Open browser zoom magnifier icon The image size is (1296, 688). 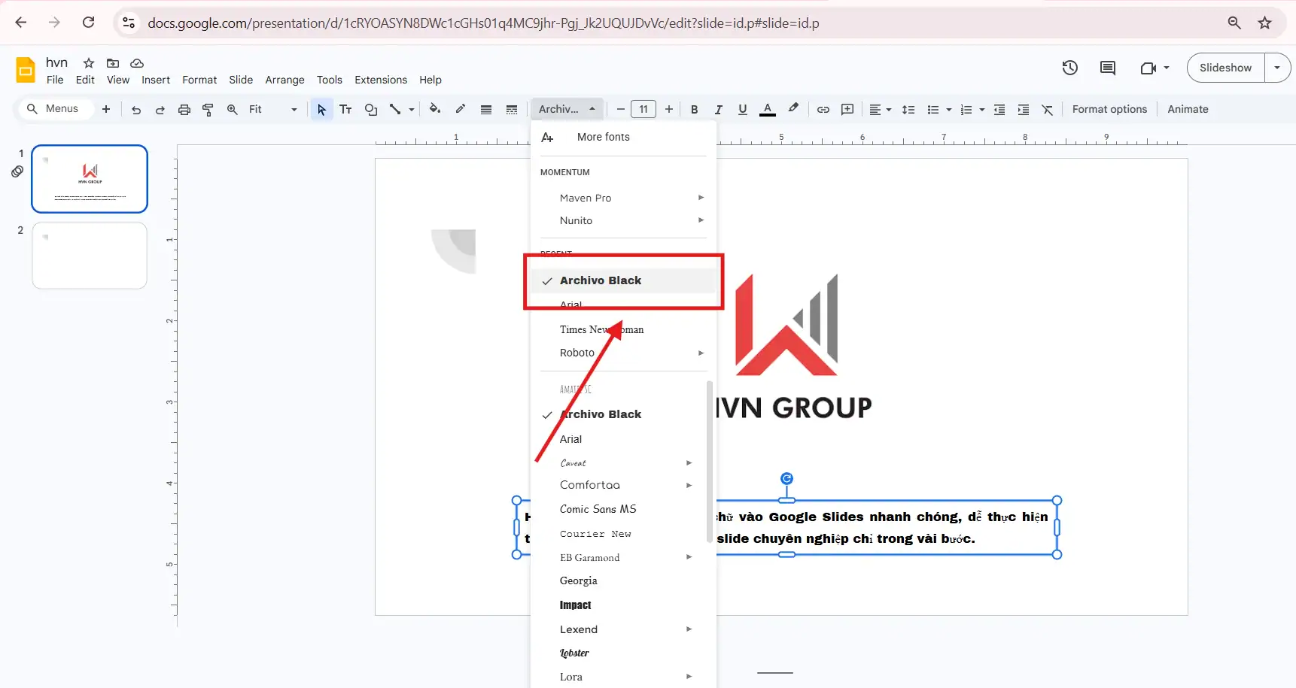tap(1234, 23)
